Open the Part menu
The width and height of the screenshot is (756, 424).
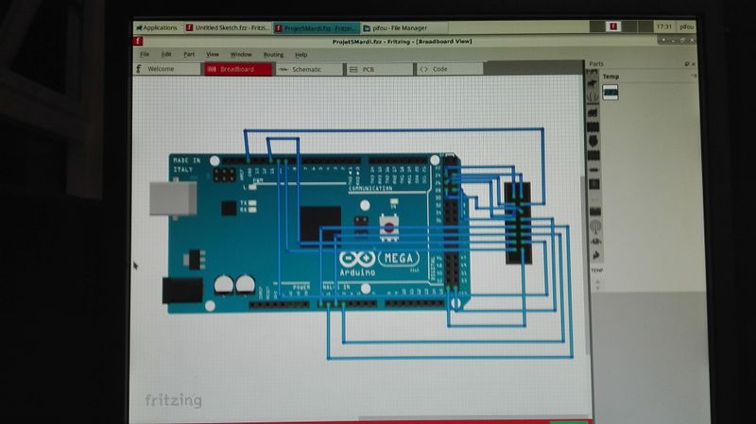(x=189, y=55)
